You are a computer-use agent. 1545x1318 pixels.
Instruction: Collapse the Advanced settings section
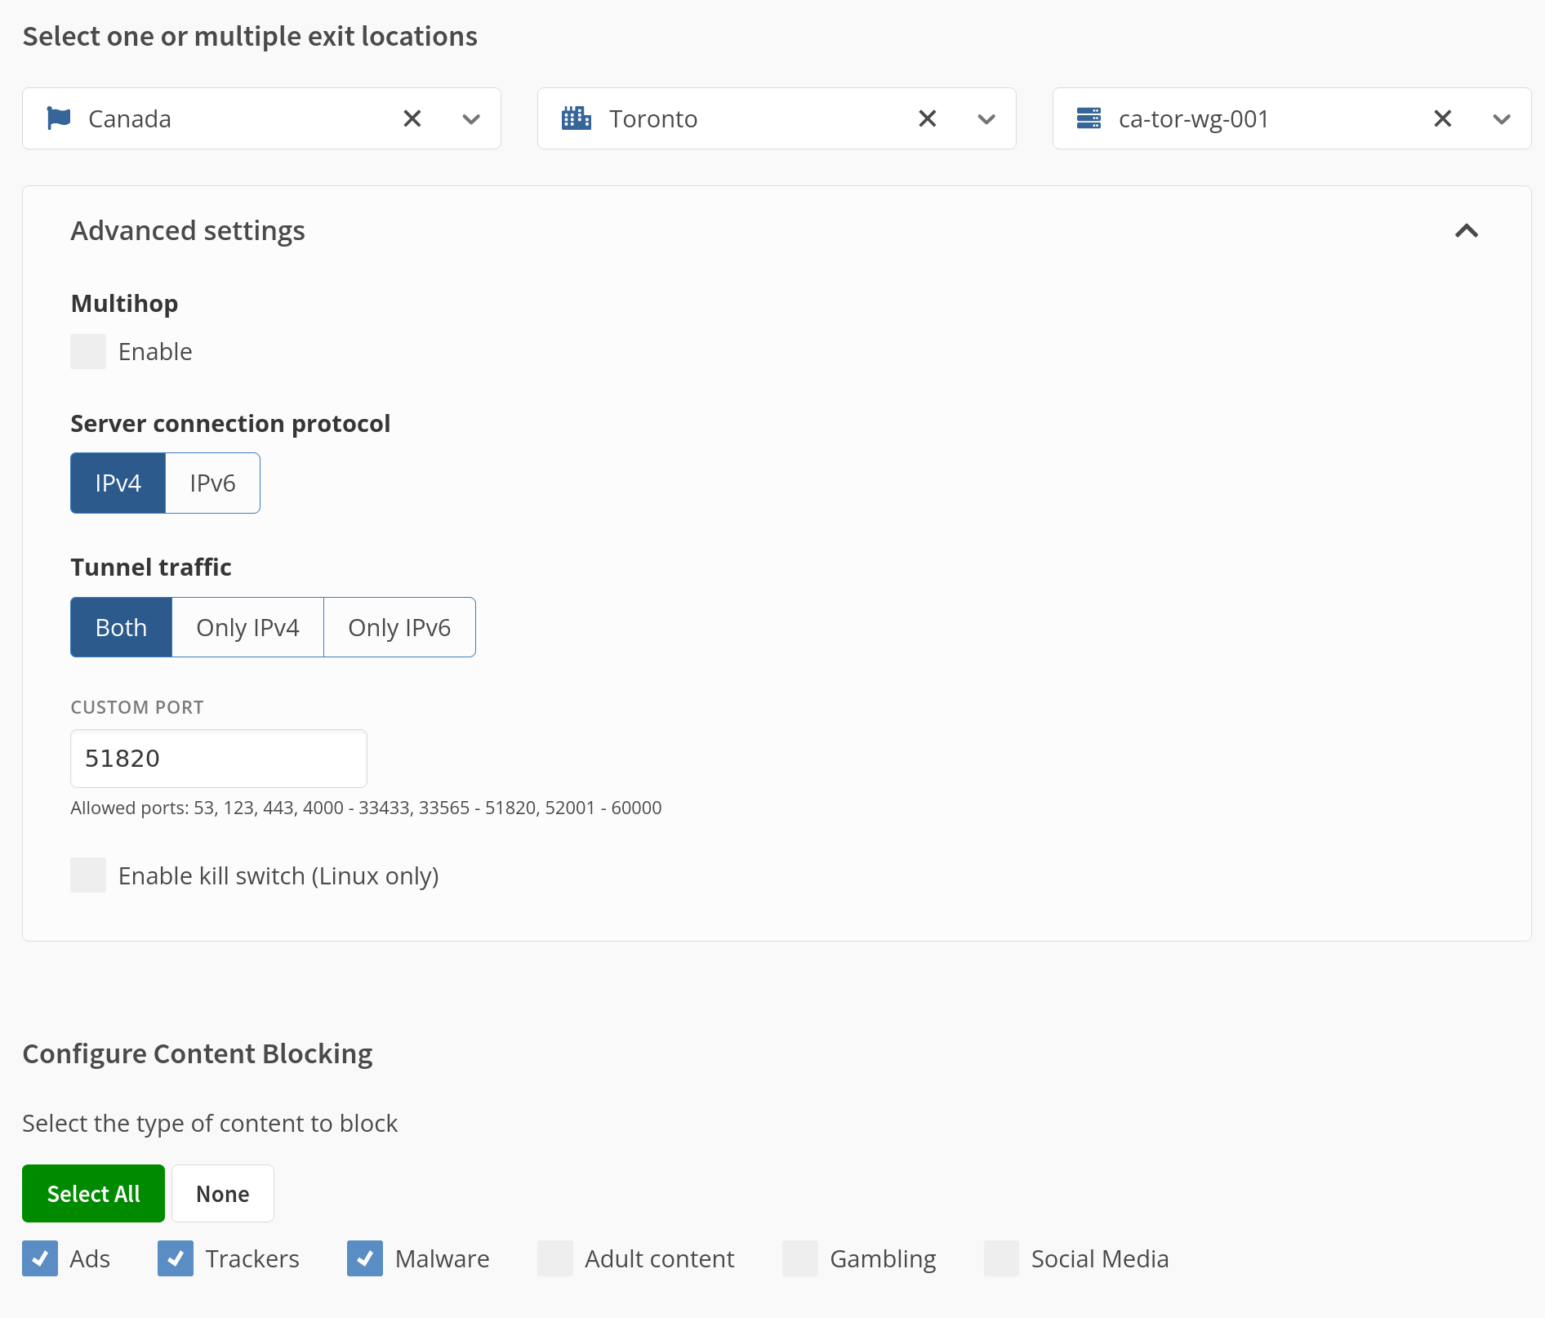pyautogui.click(x=1467, y=231)
